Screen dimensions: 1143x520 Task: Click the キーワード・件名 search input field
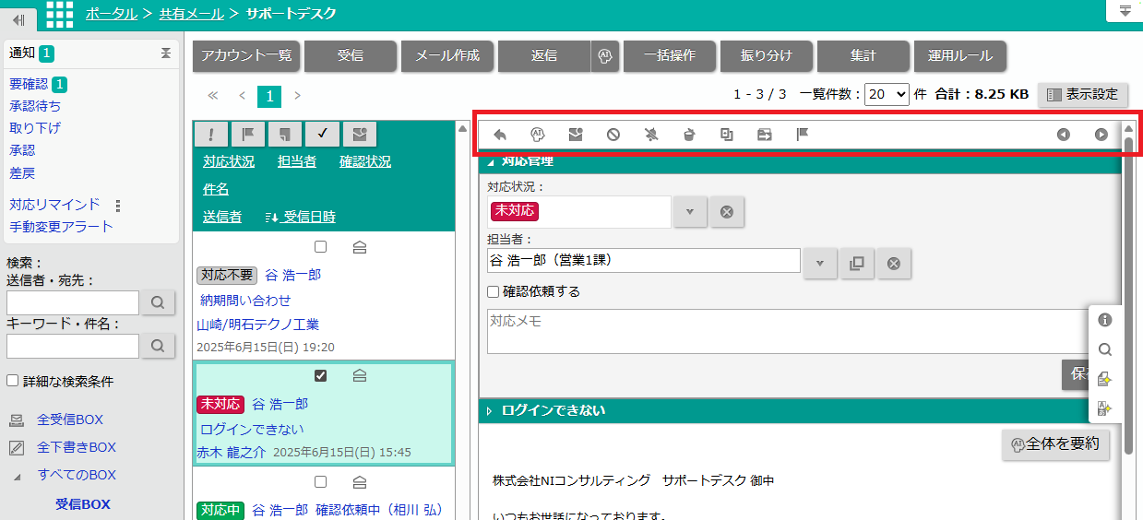point(73,346)
